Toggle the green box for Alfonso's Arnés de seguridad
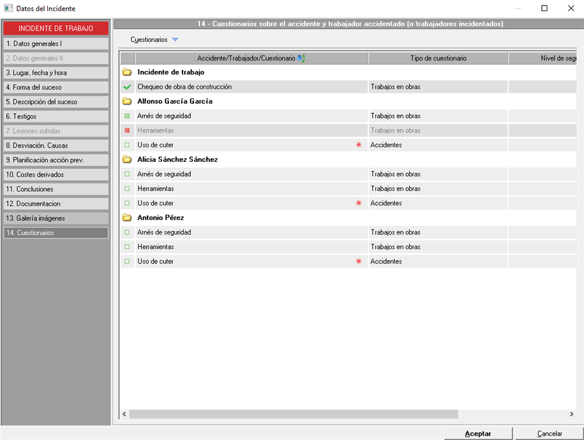 (127, 116)
